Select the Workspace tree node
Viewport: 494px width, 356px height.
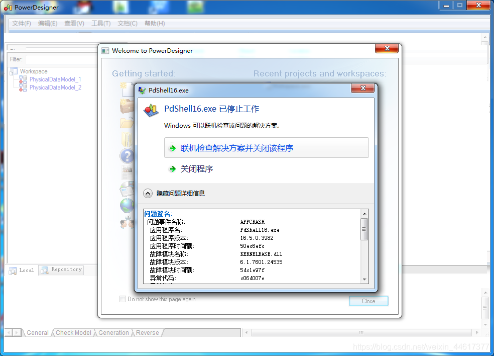(34, 71)
